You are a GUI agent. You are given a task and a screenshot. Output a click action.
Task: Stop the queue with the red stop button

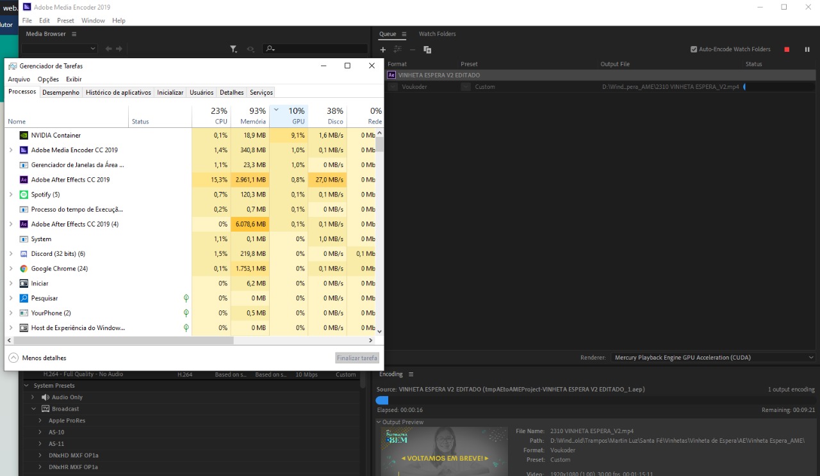click(787, 49)
